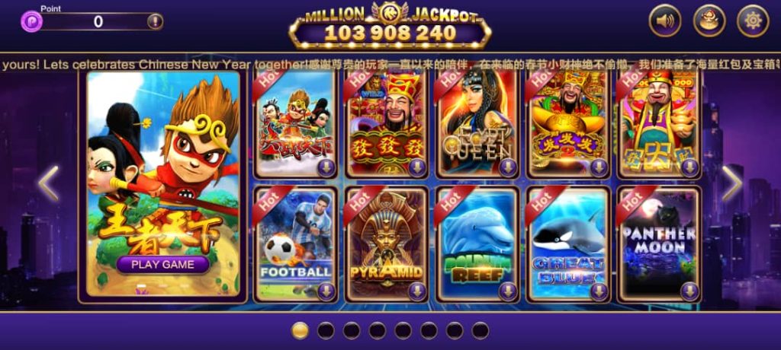This screenshot has height=350, width=781.
Task: Click the purple Point coin icon
Action: coord(31,22)
